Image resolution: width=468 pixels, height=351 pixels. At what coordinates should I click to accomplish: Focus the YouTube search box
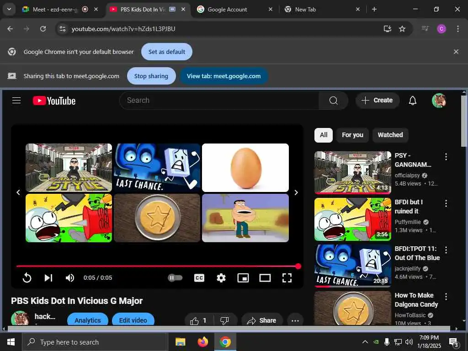point(219,101)
